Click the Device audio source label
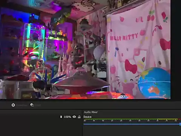 click(x=87, y=117)
